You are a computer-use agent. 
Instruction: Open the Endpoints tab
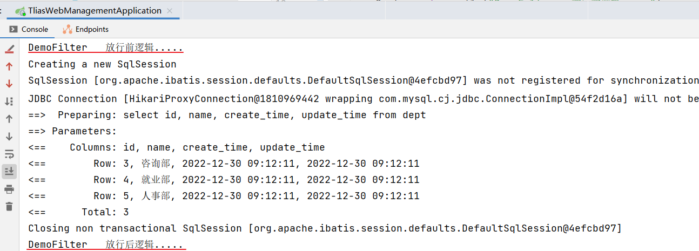tap(85, 29)
